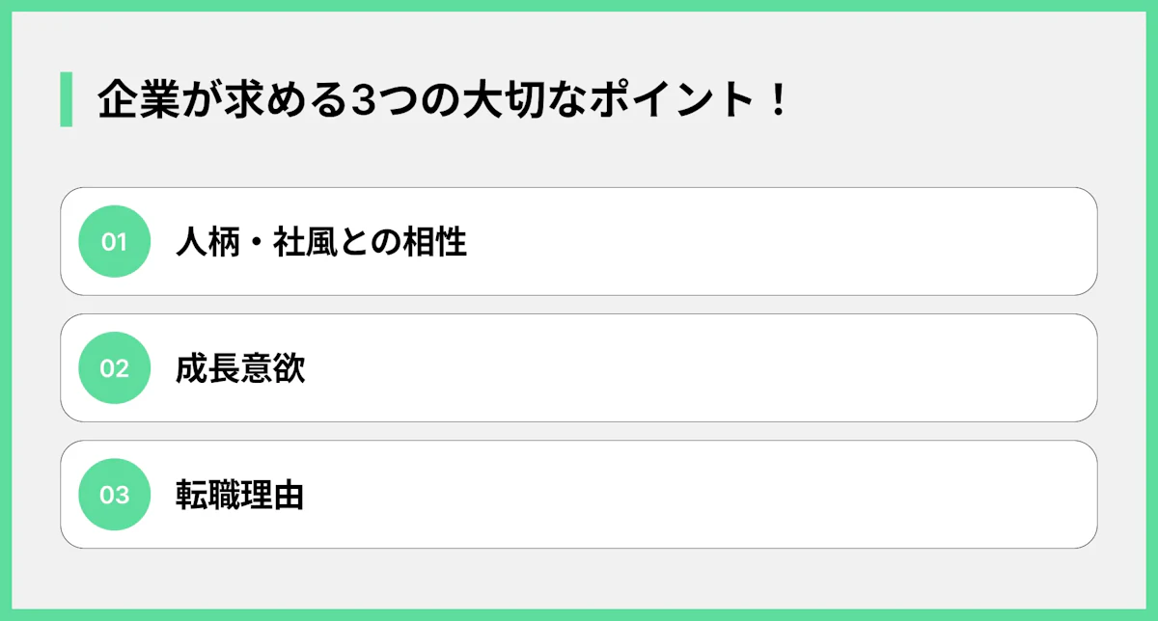Click the green 01 number badge
Viewport: 1158px width, 621px height.
(x=114, y=242)
